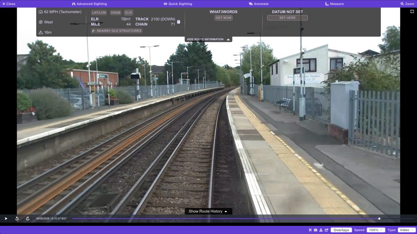The height and width of the screenshot is (234, 417).
Task: Skip forward using the forward icon
Action: [x=28, y=219]
